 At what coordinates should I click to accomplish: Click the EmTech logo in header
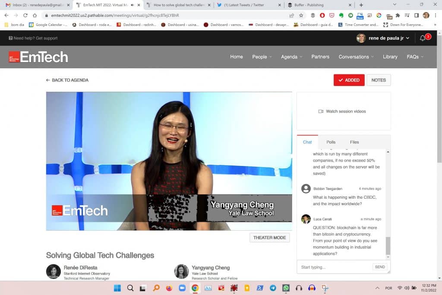38,57
